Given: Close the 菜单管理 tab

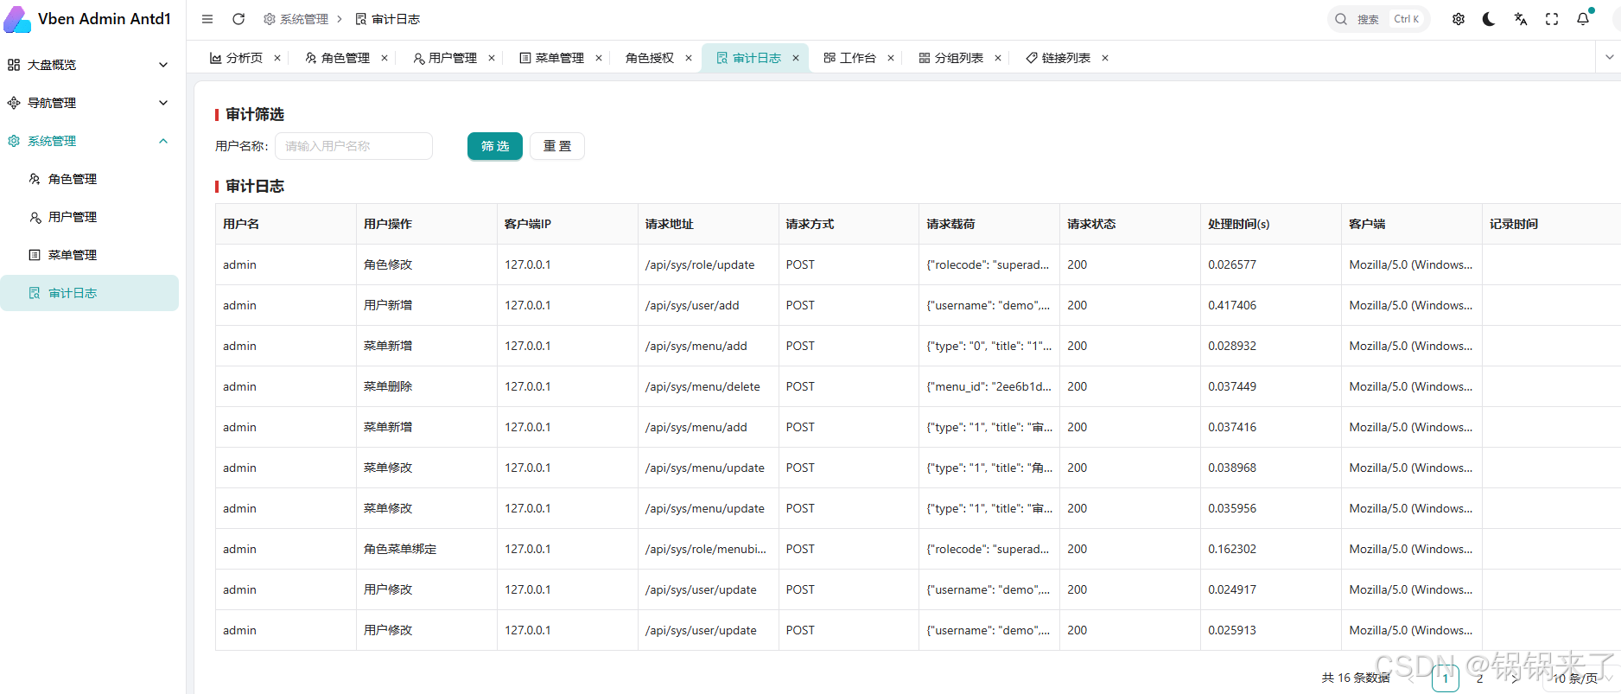Looking at the screenshot, I should click(599, 58).
